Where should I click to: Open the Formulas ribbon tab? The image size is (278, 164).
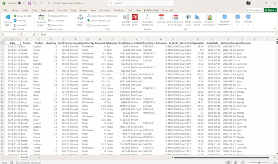pos(62,10)
